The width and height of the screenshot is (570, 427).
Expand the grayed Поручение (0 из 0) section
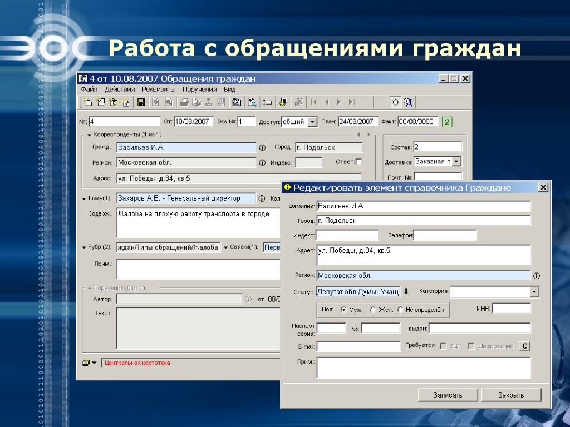point(90,289)
